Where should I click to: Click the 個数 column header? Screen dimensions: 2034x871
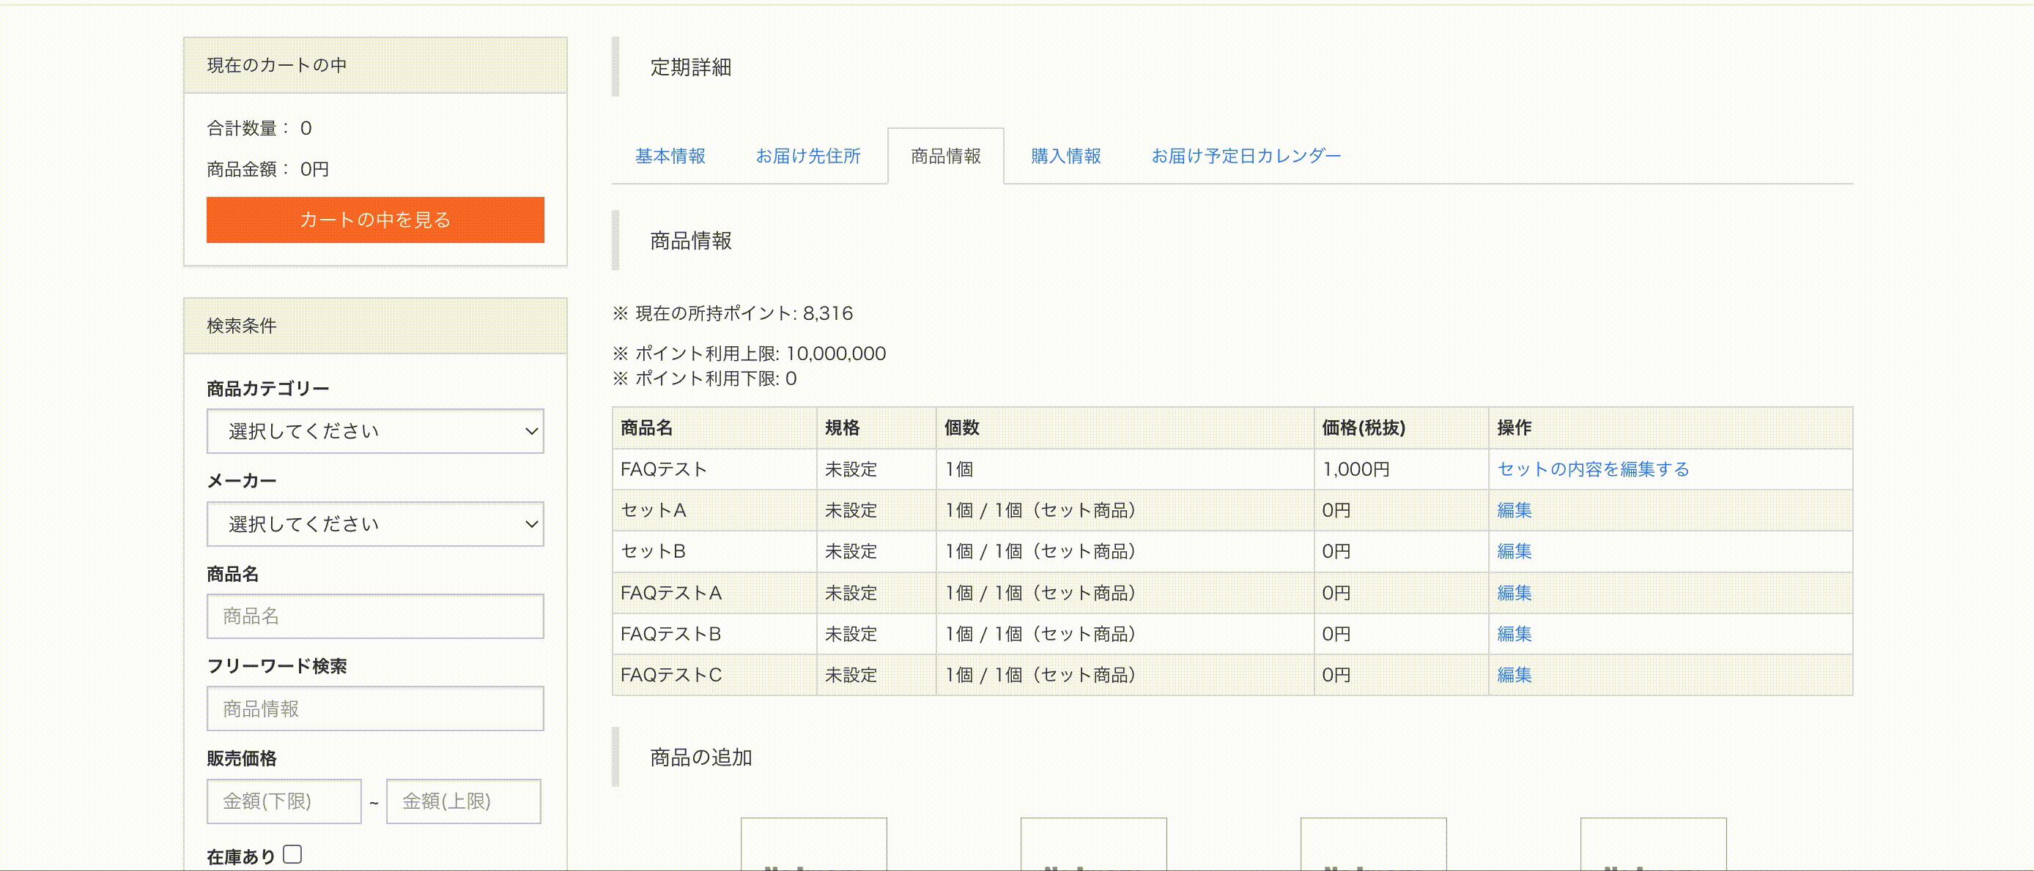tap(1125, 427)
